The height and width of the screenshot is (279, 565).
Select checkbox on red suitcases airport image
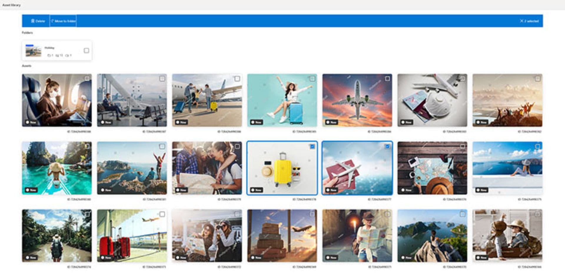click(162, 214)
